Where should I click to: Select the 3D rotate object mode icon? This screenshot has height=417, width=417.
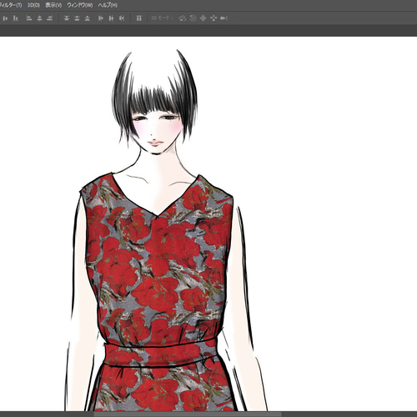pyautogui.click(x=183, y=18)
